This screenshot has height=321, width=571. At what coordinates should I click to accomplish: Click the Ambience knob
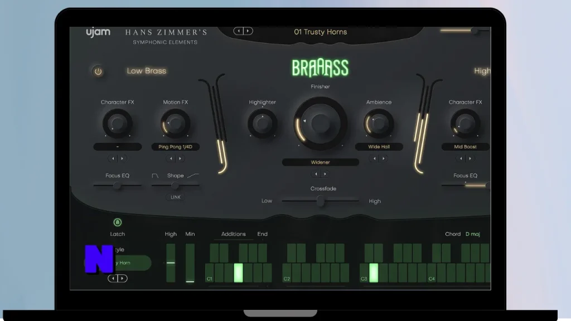click(379, 124)
